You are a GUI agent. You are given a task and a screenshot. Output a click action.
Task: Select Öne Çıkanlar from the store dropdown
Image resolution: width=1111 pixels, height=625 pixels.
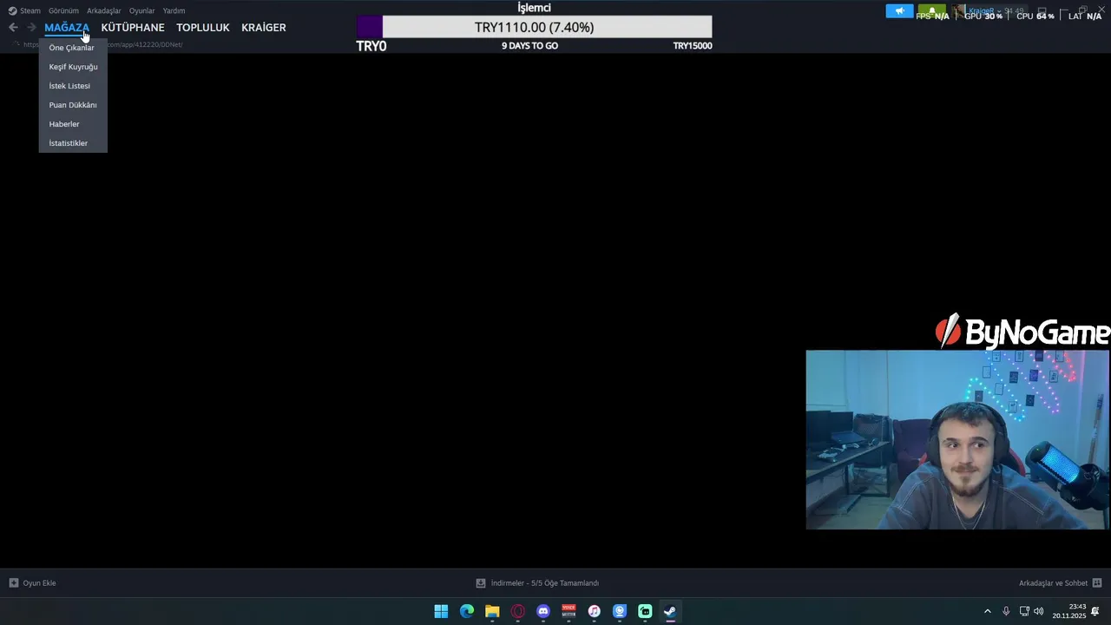[x=73, y=48]
